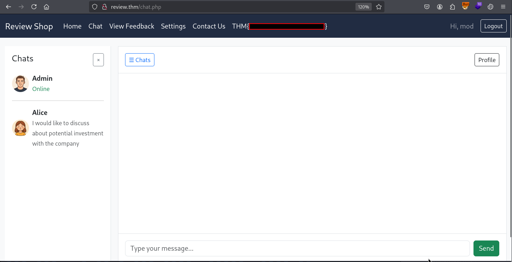Click the Logout button
The height and width of the screenshot is (262, 512).
(x=493, y=26)
